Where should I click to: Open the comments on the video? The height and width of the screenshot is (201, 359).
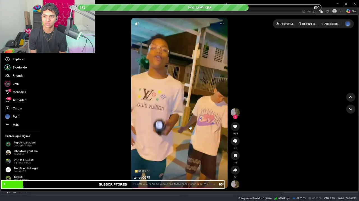235,141
